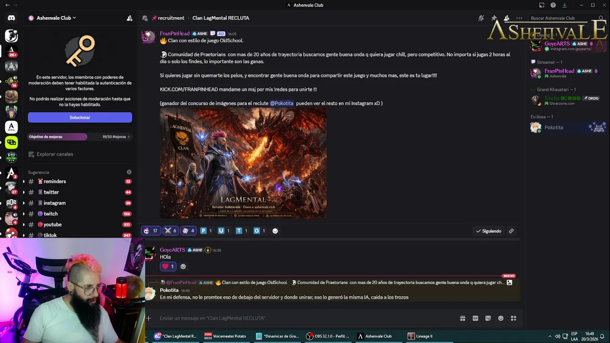Open apps icon in message bar
The width and height of the screenshot is (610, 343).
pos(513,318)
